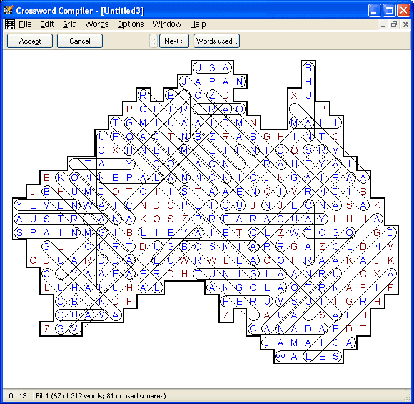Click the disabled previous arrow button
This screenshot has height=404, width=414.
(x=154, y=41)
